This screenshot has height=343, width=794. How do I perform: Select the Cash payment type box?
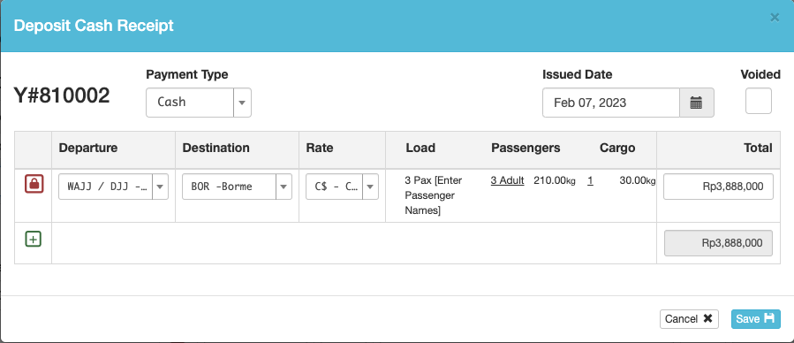tap(190, 103)
